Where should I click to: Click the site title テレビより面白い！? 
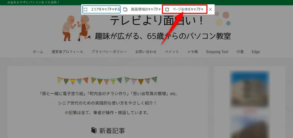point(157,21)
